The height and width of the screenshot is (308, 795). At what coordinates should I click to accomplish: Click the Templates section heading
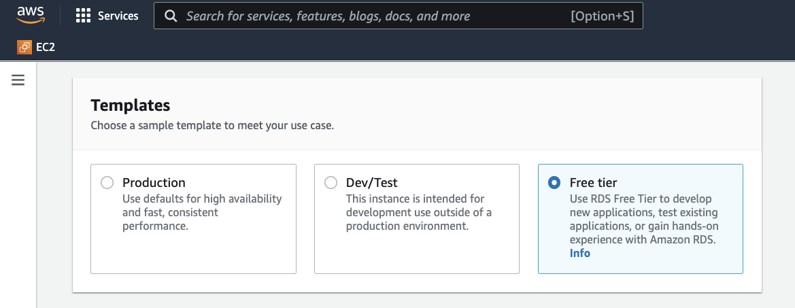click(131, 105)
